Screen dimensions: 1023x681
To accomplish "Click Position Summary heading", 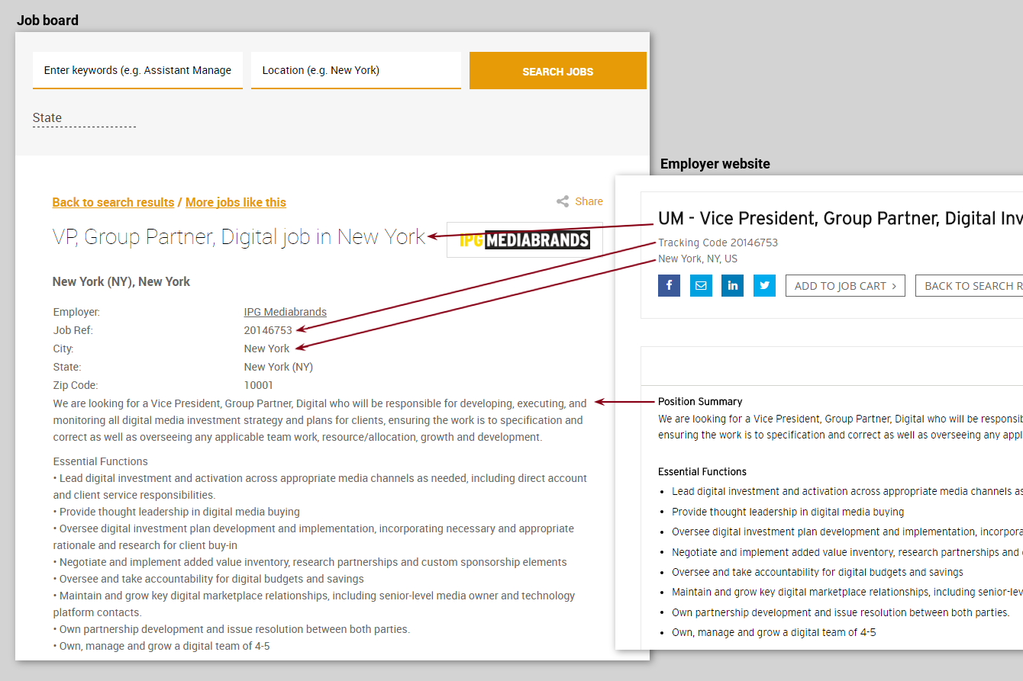I will click(x=700, y=401).
